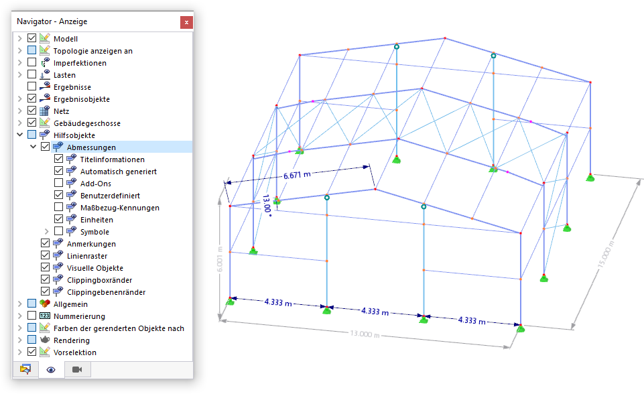Expand the Farben der gerenderten Objekte node
Screen dimensions: 644x394
pyautogui.click(x=19, y=328)
